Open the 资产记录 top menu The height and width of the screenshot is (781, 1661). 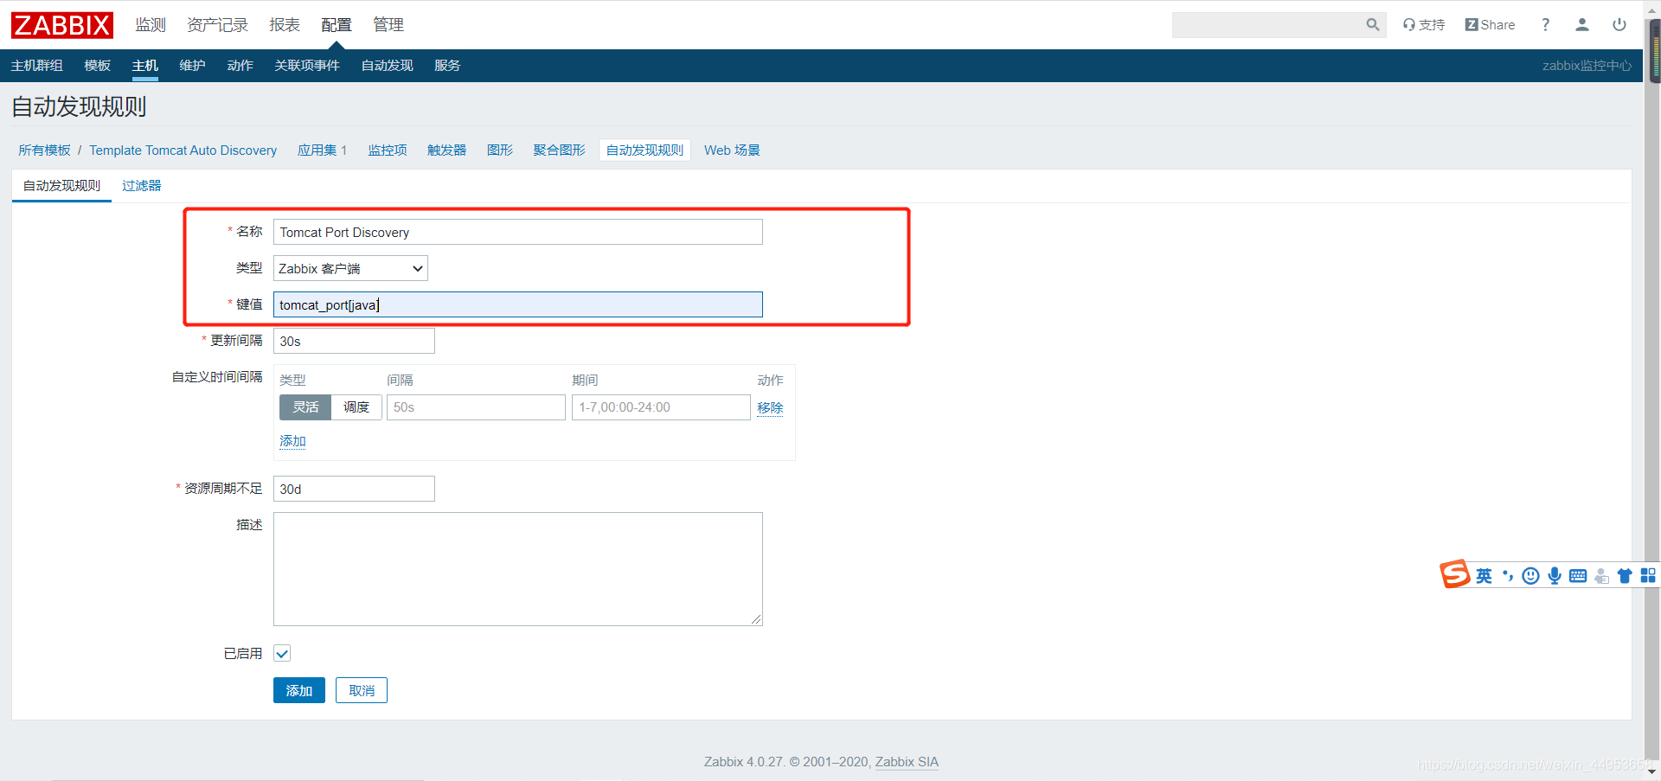[217, 25]
